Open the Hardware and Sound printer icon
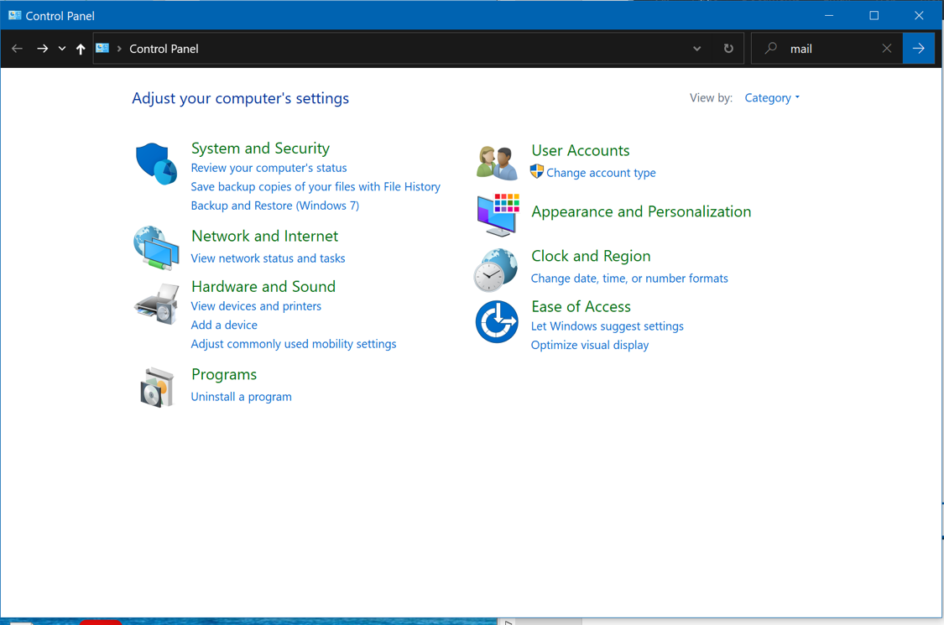 click(x=157, y=304)
